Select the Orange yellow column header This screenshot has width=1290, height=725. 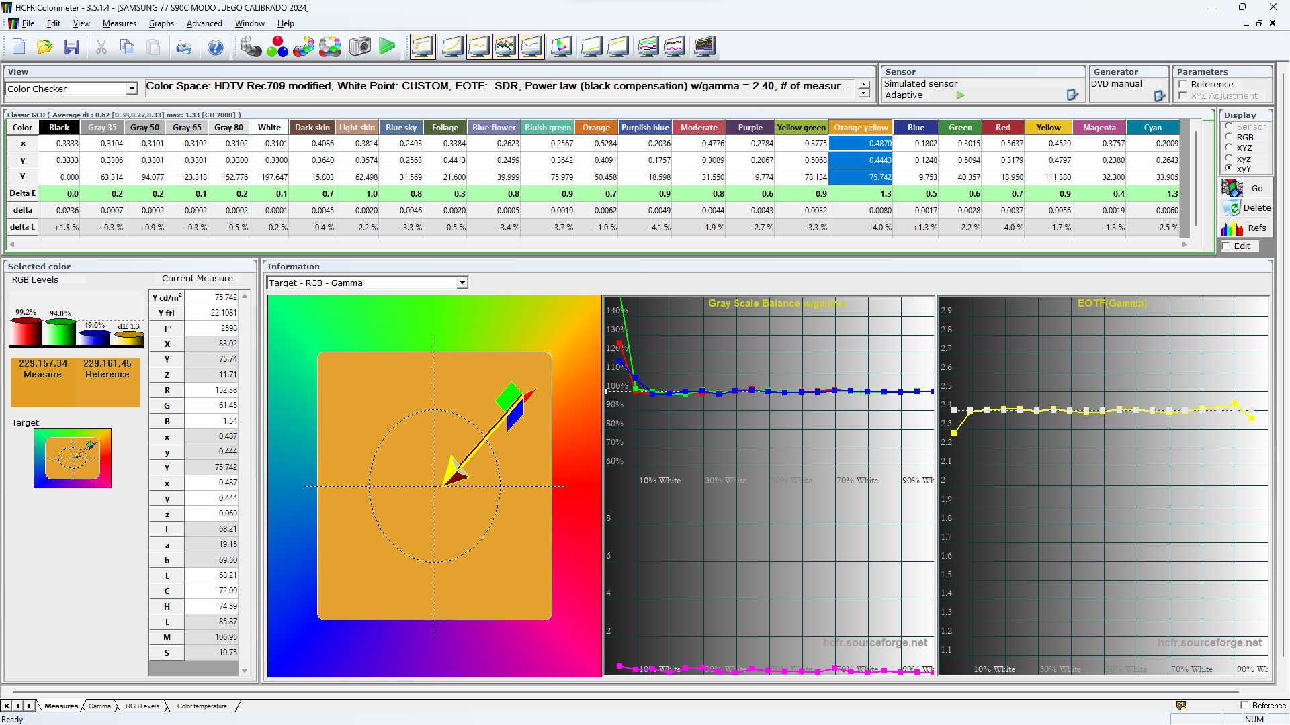coord(861,128)
